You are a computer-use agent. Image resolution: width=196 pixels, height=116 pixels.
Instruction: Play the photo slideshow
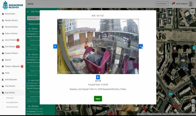tap(98, 77)
